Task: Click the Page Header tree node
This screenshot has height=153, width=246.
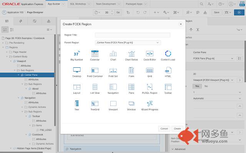Action: (x=20, y=52)
